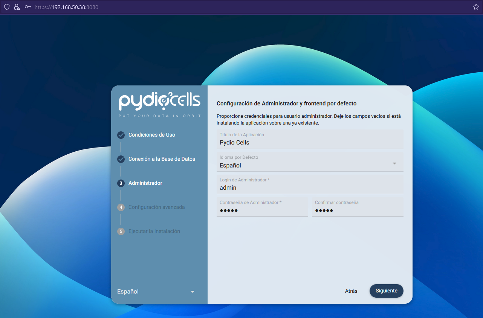483x318 pixels.
Task: Click the Login de Administrador field
Action: point(310,184)
